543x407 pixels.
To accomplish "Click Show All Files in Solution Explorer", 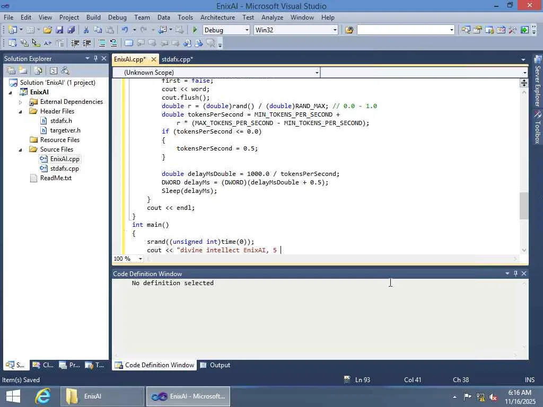I will [x=38, y=71].
